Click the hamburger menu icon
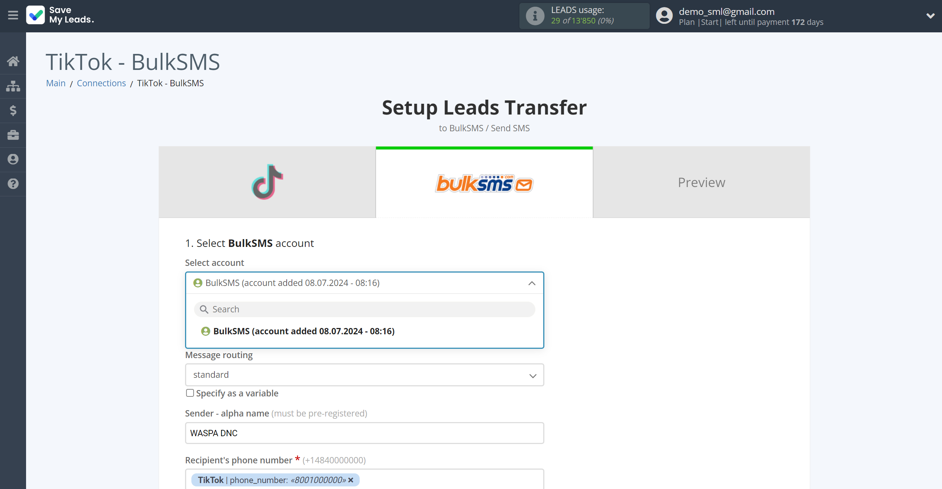The height and width of the screenshot is (489, 942). [x=12, y=15]
